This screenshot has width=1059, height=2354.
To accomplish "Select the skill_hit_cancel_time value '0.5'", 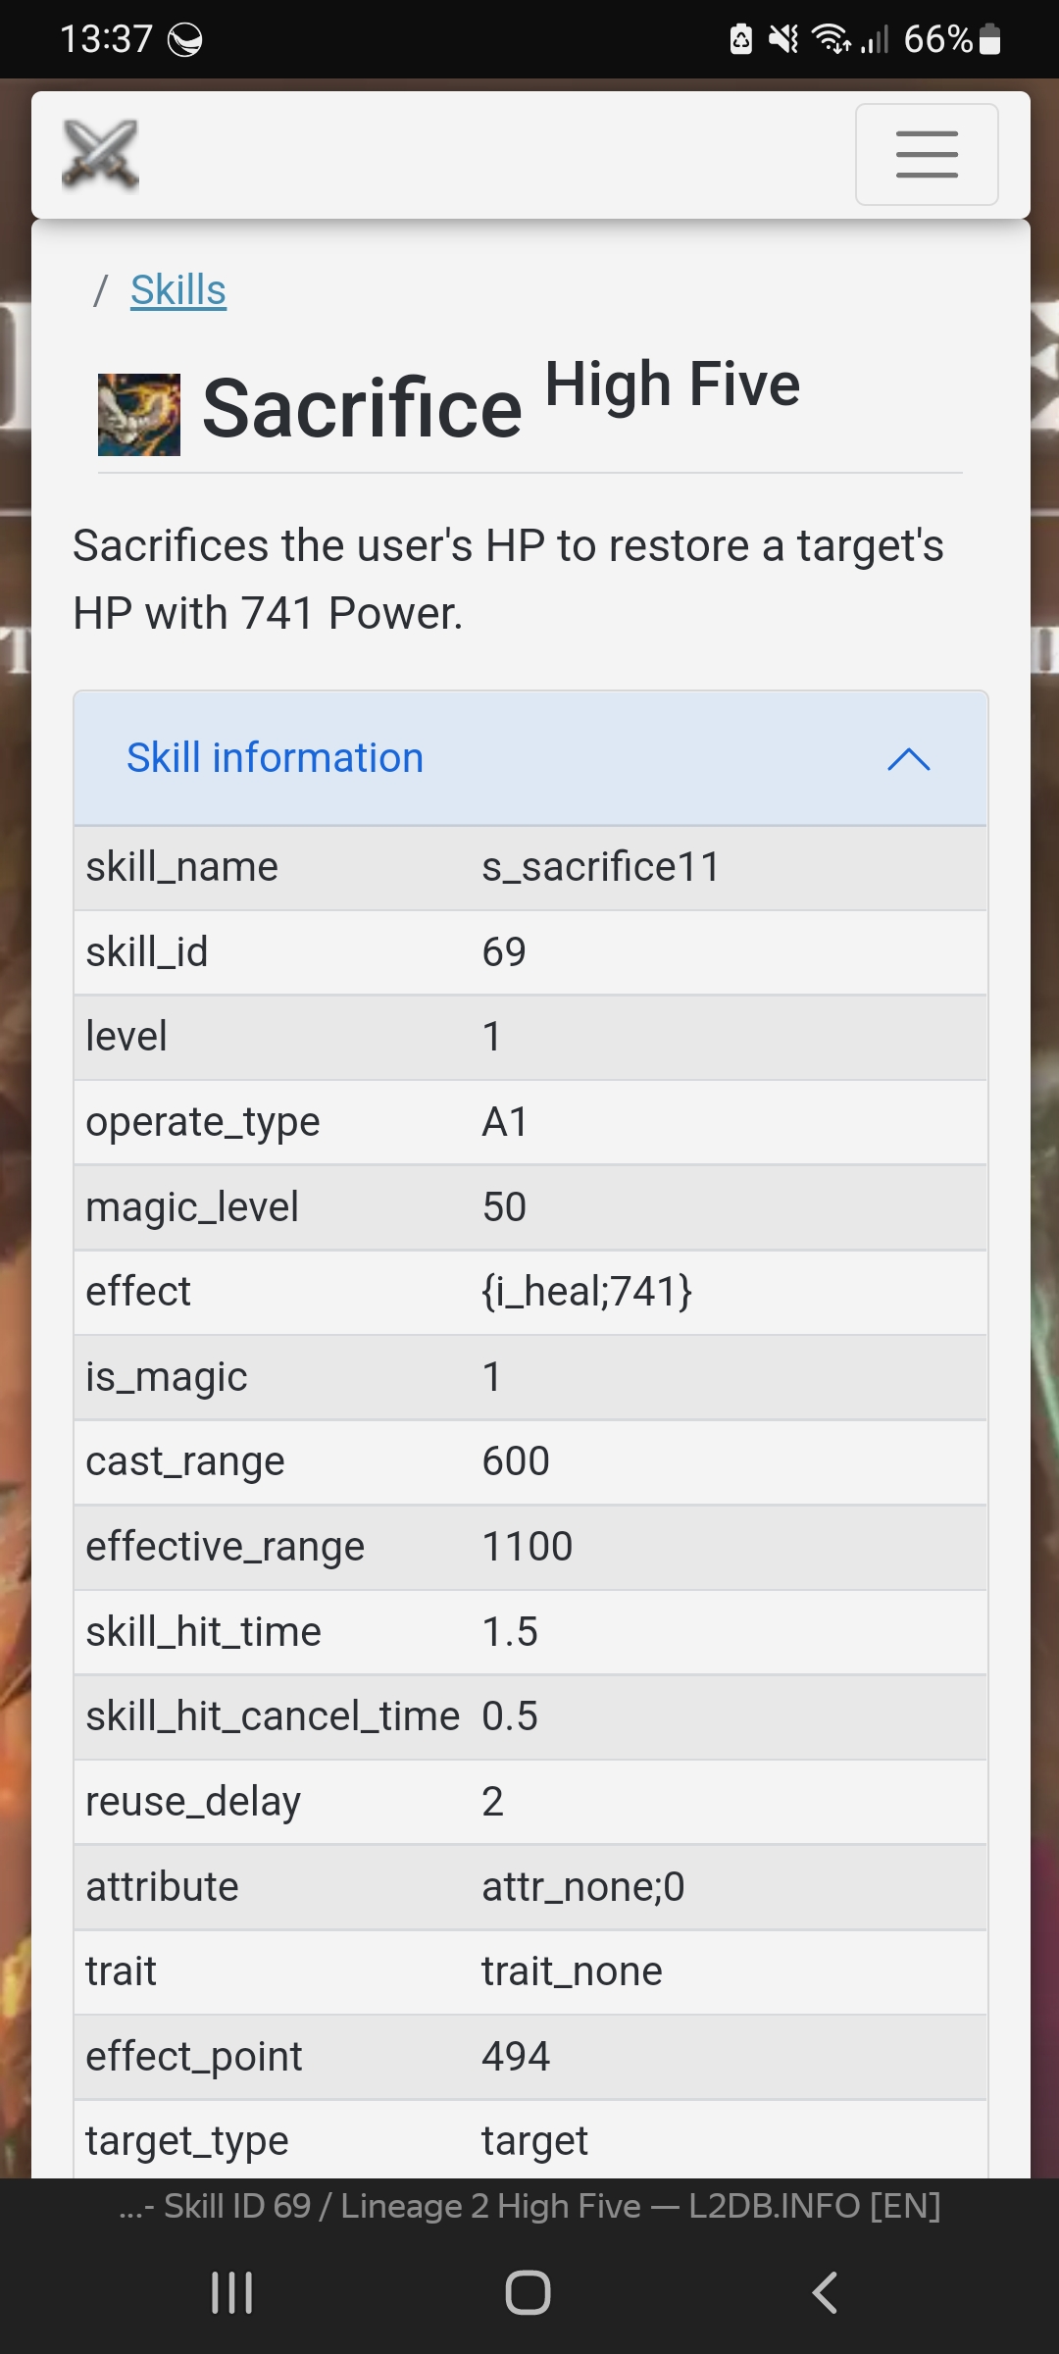I will (x=510, y=1716).
